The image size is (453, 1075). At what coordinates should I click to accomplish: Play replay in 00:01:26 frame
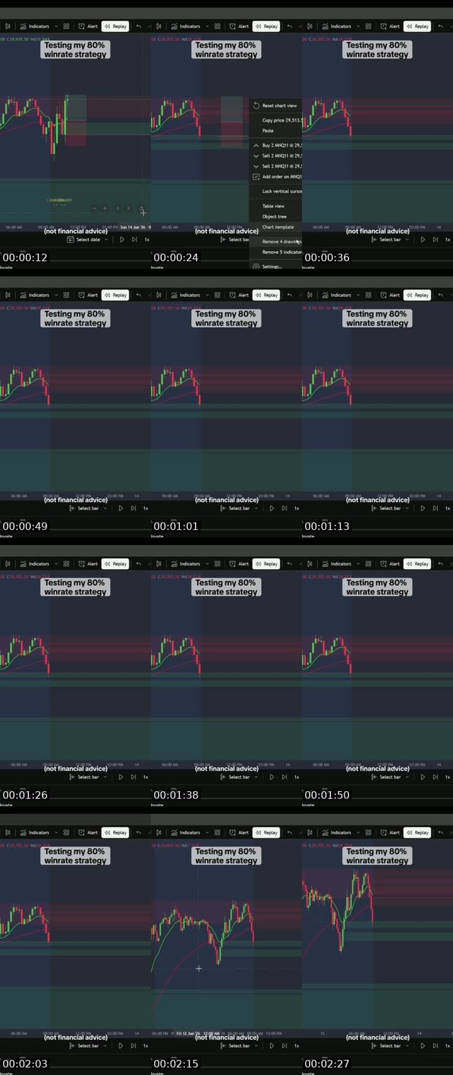[x=120, y=777]
